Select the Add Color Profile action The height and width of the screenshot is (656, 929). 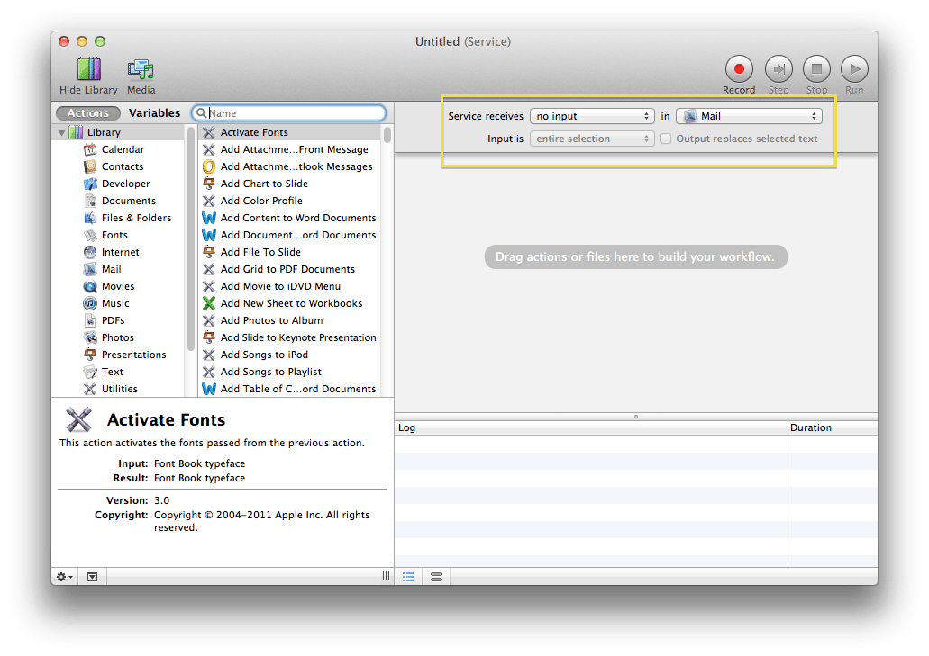pos(290,201)
